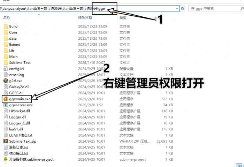This screenshot has width=244, height=167.
Task: Click the 2026/1/10 20:07 date cell
Action: coord(92,63)
